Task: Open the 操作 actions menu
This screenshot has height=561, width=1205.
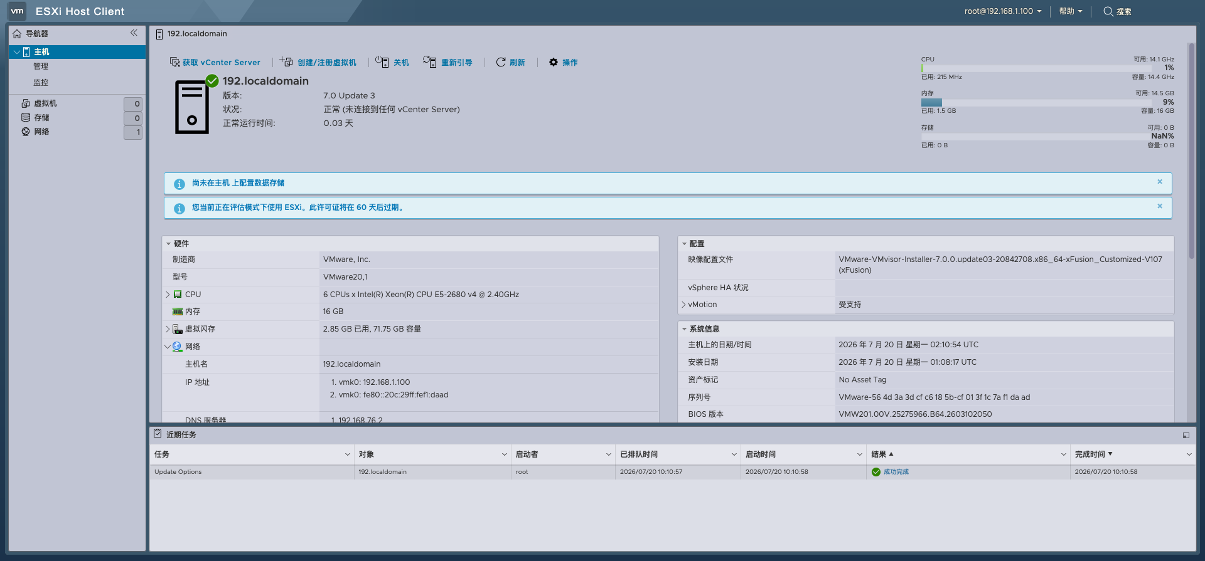Action: [x=564, y=62]
